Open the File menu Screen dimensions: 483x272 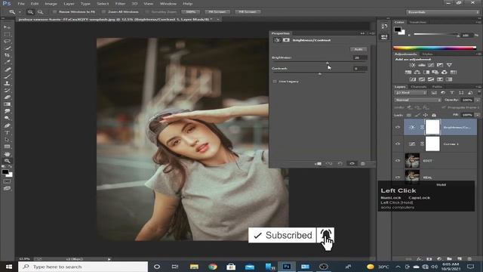[x=21, y=4]
